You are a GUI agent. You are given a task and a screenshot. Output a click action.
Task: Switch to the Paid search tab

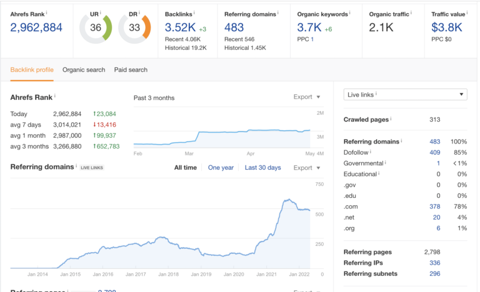tap(131, 70)
